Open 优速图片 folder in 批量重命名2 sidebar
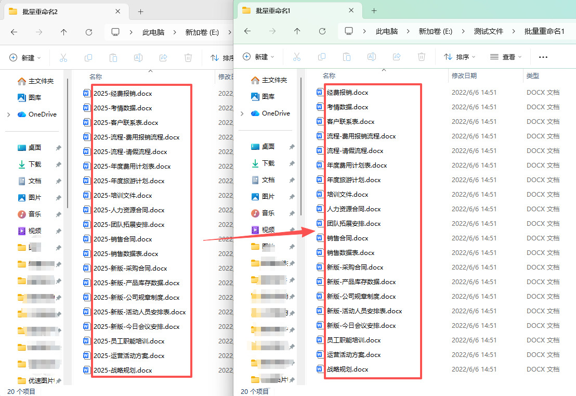Screen dimensions: 576x396 click(36, 380)
